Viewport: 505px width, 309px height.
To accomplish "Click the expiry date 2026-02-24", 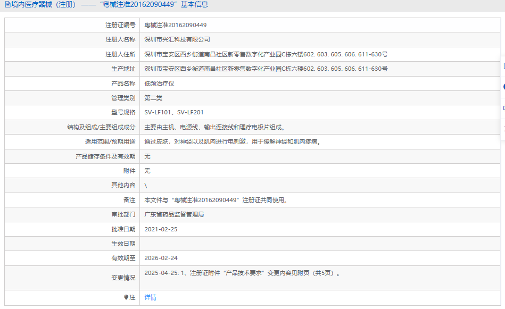I will pos(161,258).
